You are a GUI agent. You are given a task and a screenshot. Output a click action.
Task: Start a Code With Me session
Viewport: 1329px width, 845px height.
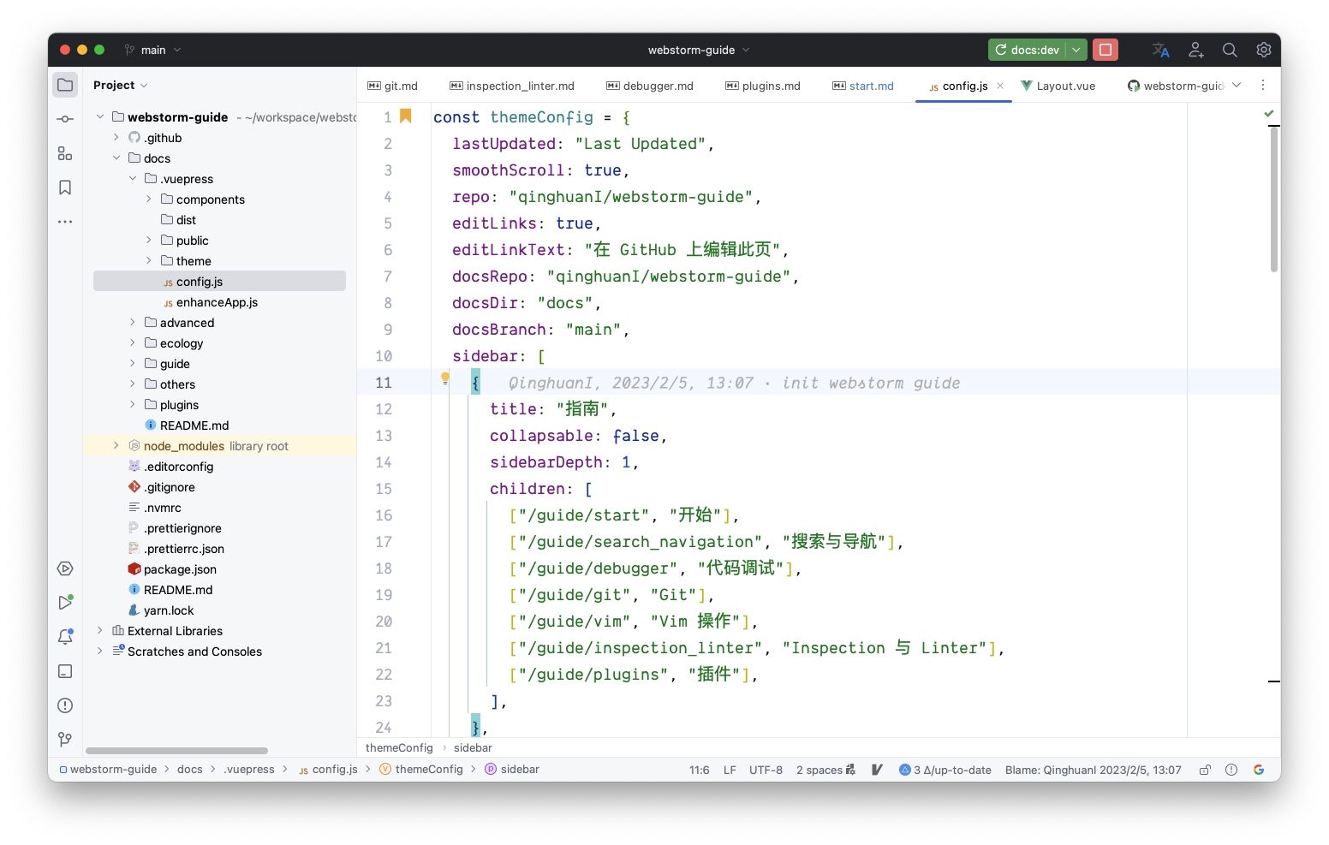click(x=1195, y=50)
